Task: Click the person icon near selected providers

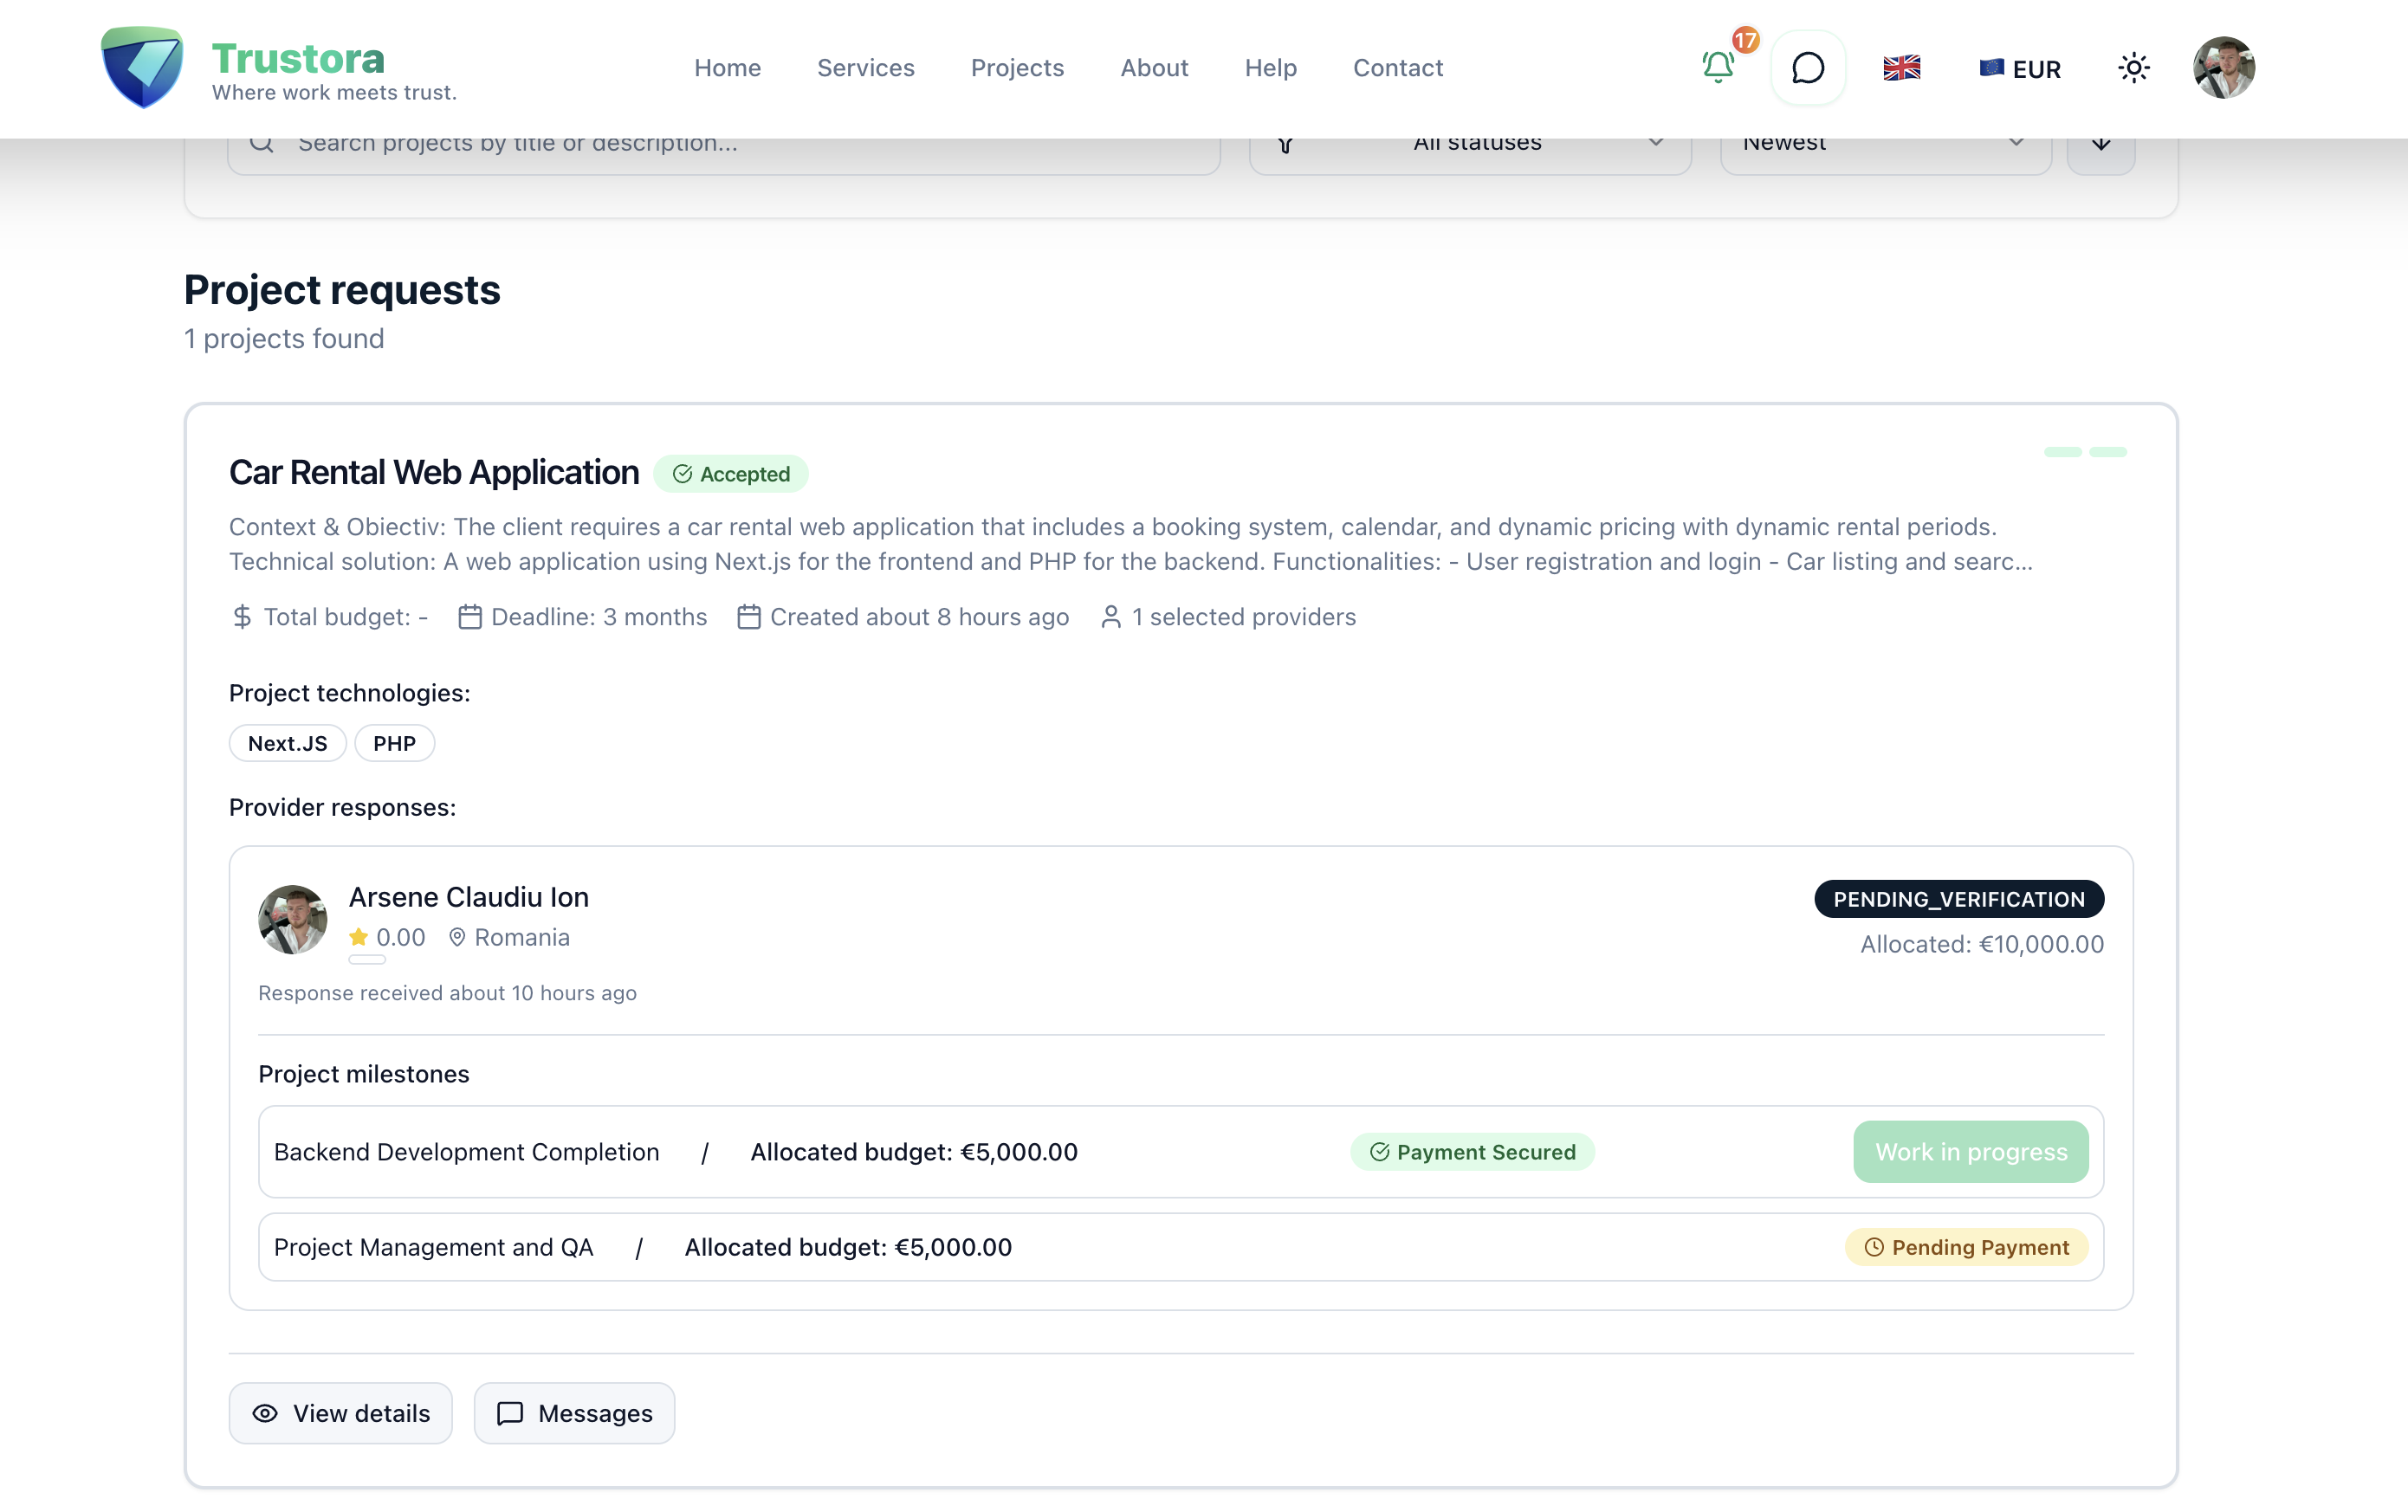Action: tap(1110, 617)
